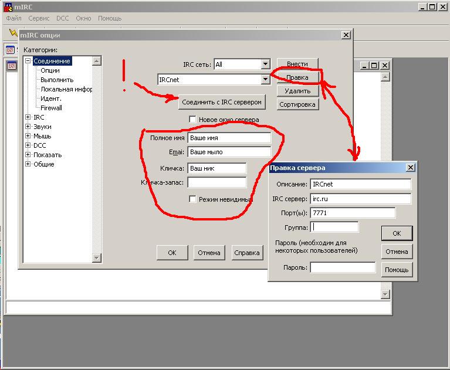This screenshot has height=370, width=450.
Task: Open the IRC сеть dropdown list
Action: pyautogui.click(x=265, y=65)
